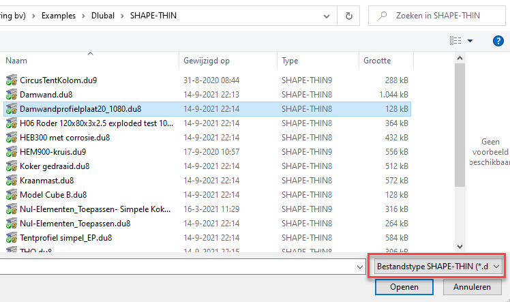Viewport: 510px width, 302px height.
Task: Click the Model Cube B.du8 file icon
Action: (12, 195)
